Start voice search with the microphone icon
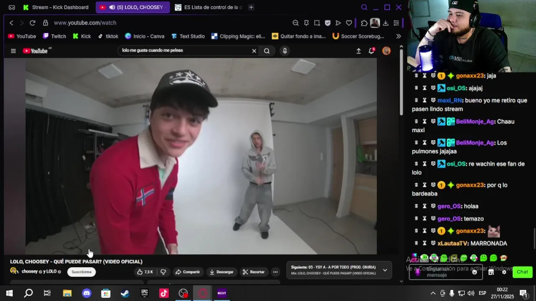Viewport: 536px width, 301px height. coord(285,51)
